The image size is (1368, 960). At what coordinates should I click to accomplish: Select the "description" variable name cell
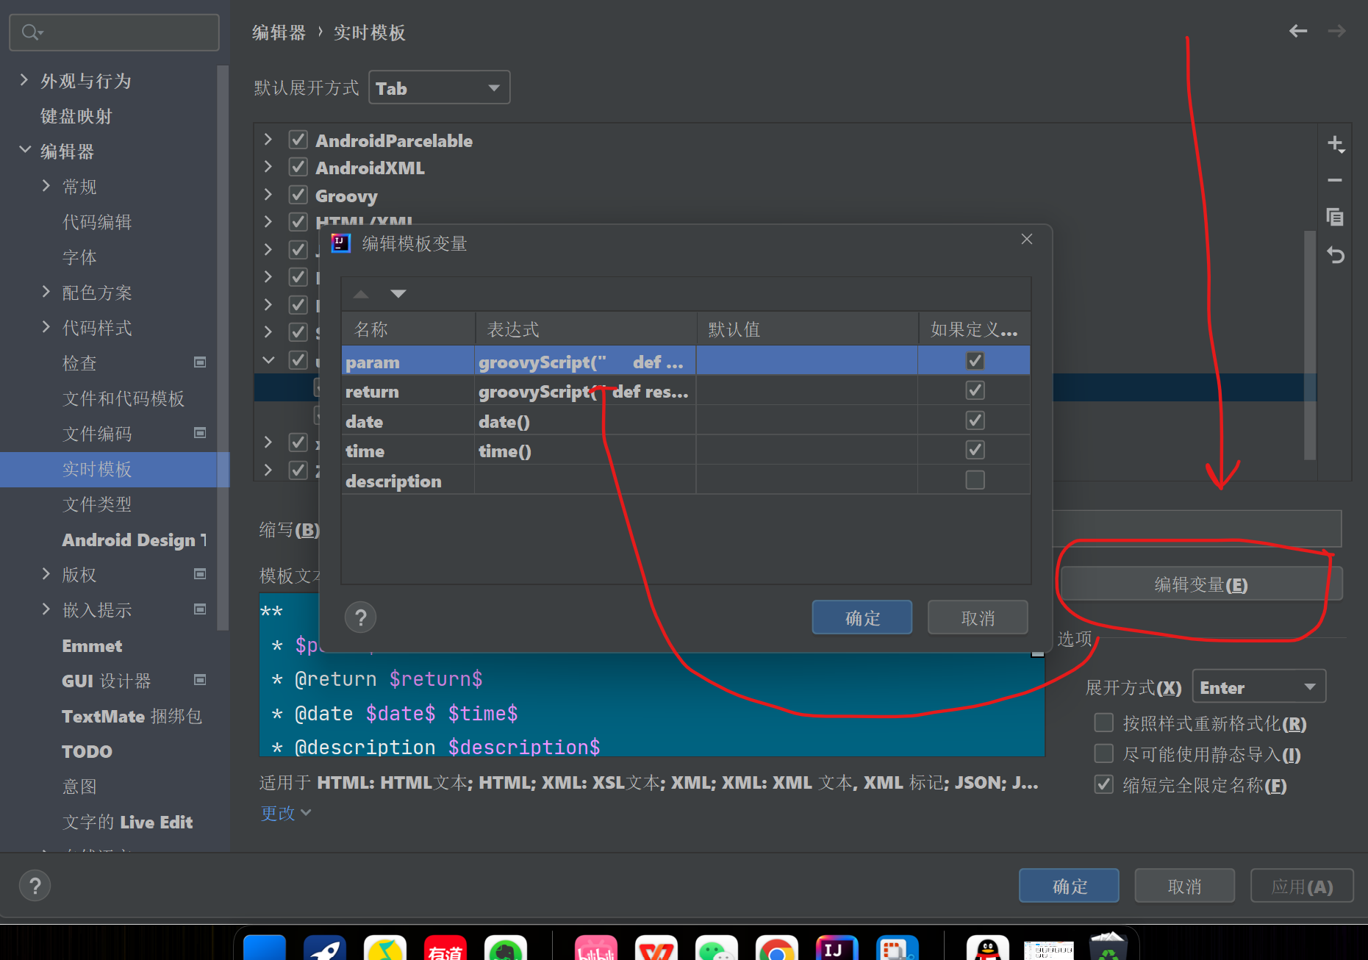[x=408, y=481]
